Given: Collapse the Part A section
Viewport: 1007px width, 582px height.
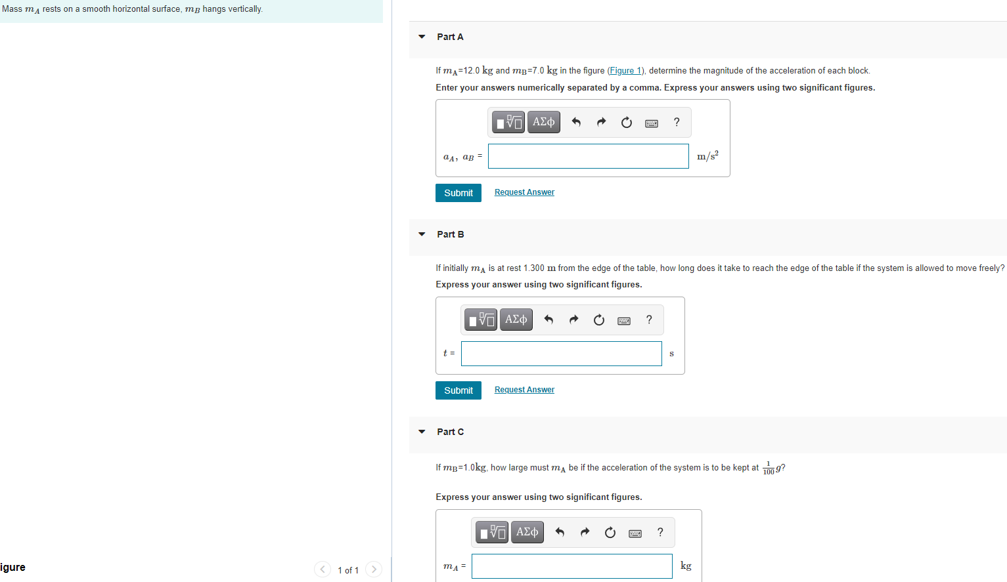Looking at the screenshot, I should (x=421, y=37).
